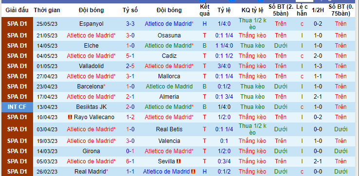359x176 pixels.
Task: Click SPA D1 badge in 25/05/23 row
Action: tap(17, 24)
